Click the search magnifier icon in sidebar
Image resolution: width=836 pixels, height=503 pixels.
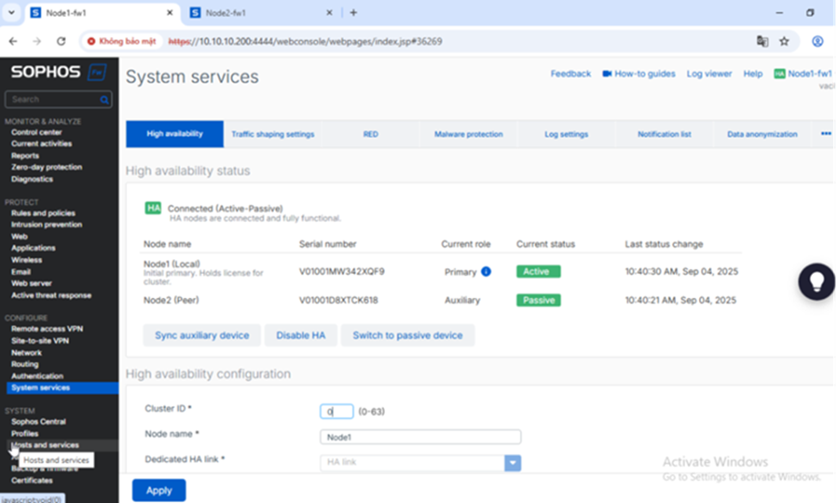104,100
